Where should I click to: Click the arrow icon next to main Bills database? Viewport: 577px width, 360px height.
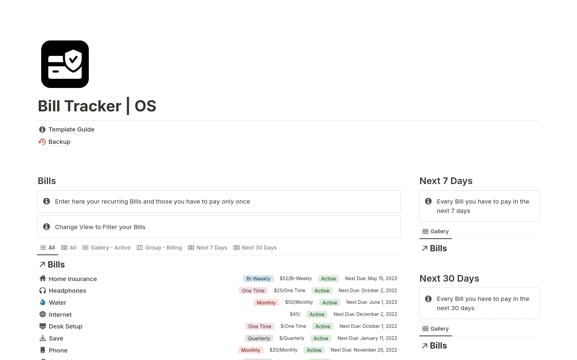pyautogui.click(x=42, y=265)
